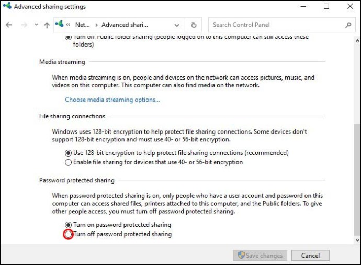Click the Back navigation arrow
The height and width of the screenshot is (265, 361).
point(9,25)
